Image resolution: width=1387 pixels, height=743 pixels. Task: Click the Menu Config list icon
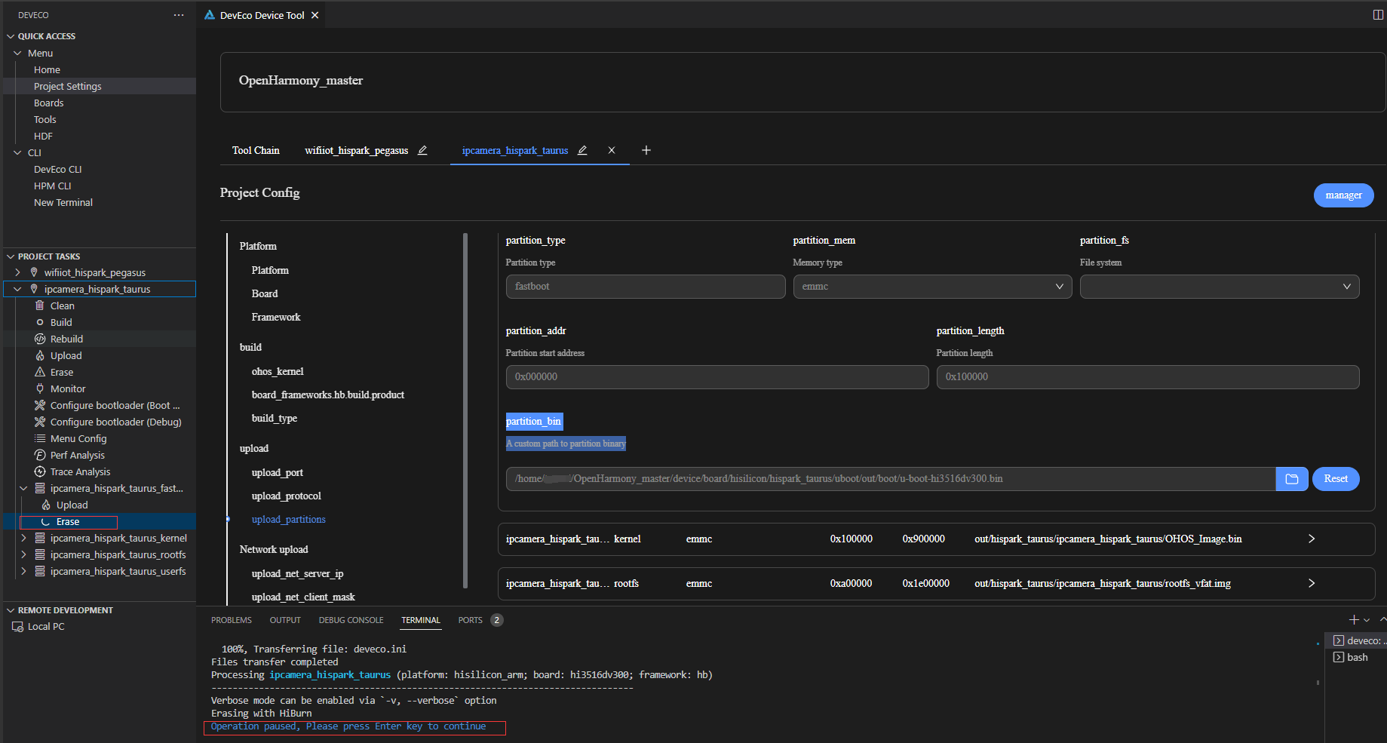click(x=40, y=438)
